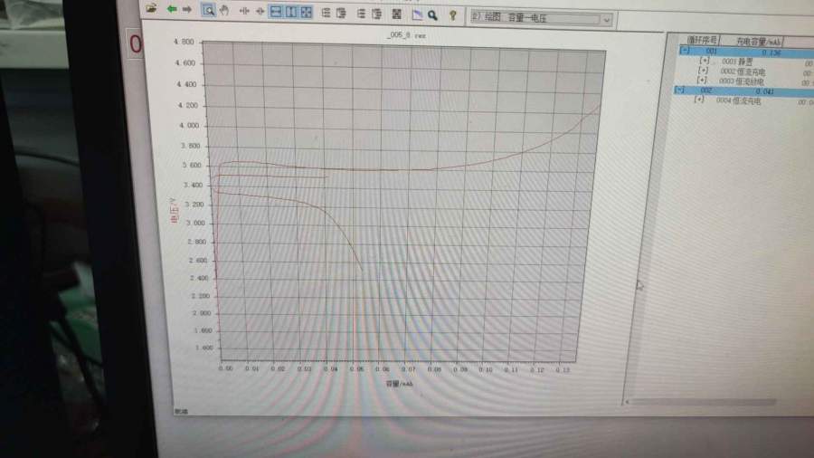Toggle the fit-all toolbar button
The image size is (814, 458).
(x=307, y=13)
